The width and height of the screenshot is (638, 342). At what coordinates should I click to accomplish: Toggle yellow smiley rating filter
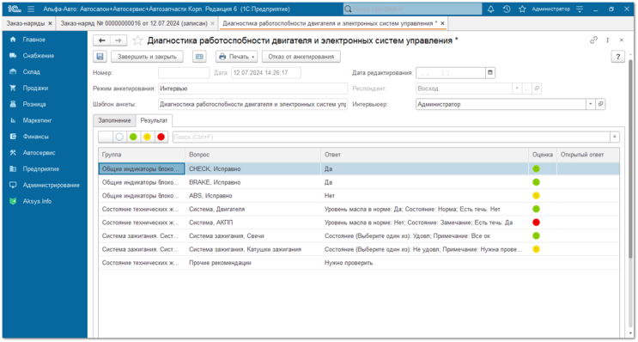click(147, 137)
